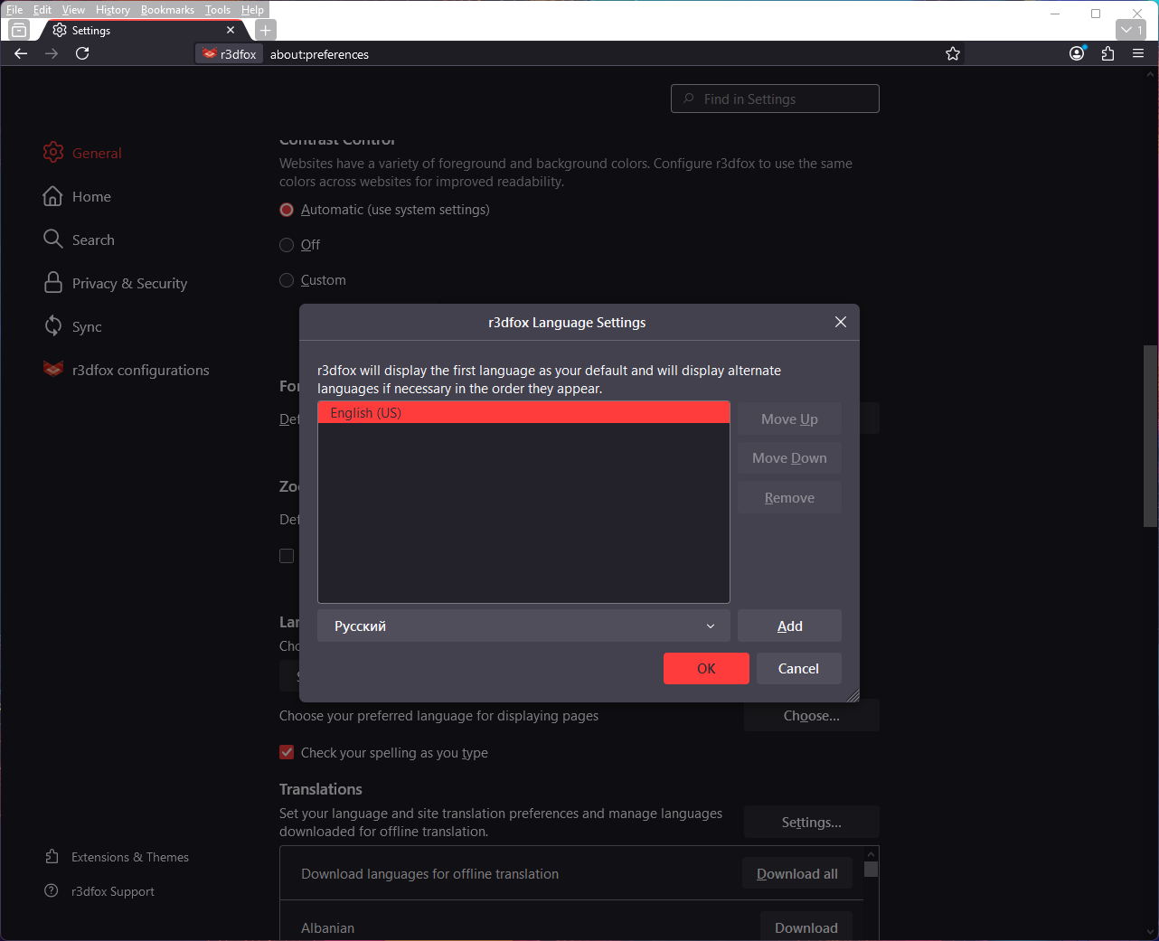Screen dimensions: 1159x941
Task: Close the Settings tab
Action: click(x=231, y=30)
